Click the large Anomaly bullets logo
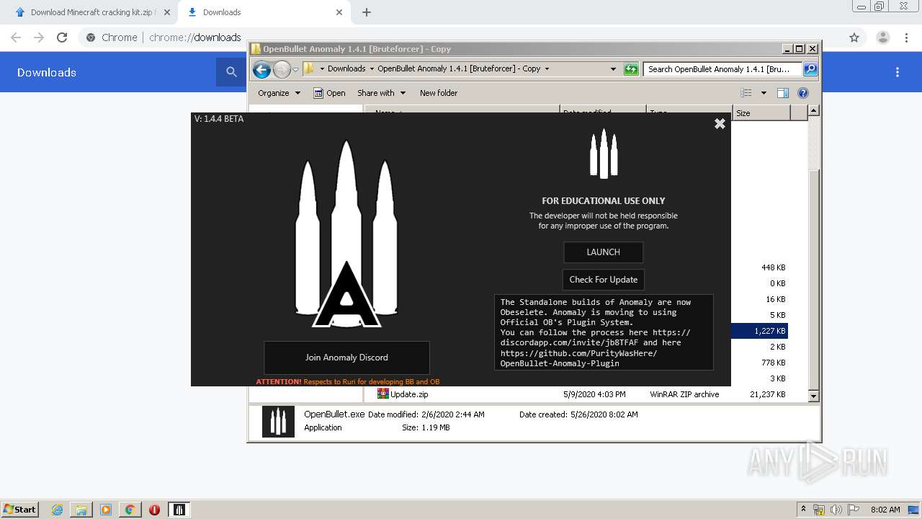The height and width of the screenshot is (519, 922). (346, 234)
